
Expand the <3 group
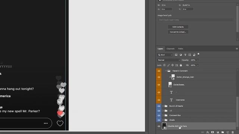pyautogui.click(x=163, y=111)
